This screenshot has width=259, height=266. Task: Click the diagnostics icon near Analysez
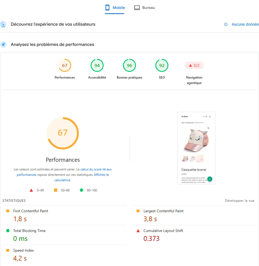pos(3,45)
